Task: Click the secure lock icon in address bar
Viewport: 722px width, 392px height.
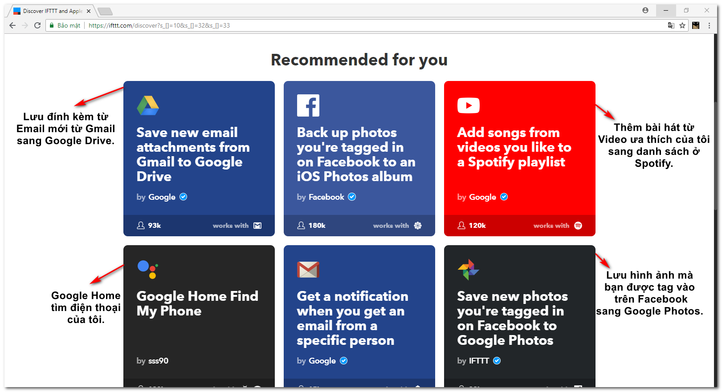Action: pos(52,25)
